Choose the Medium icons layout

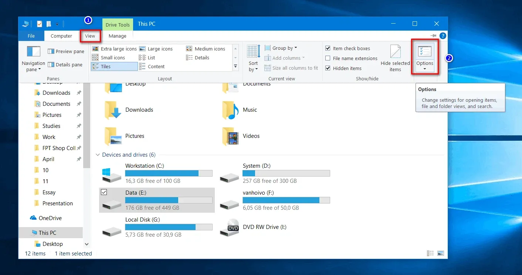[x=206, y=49]
